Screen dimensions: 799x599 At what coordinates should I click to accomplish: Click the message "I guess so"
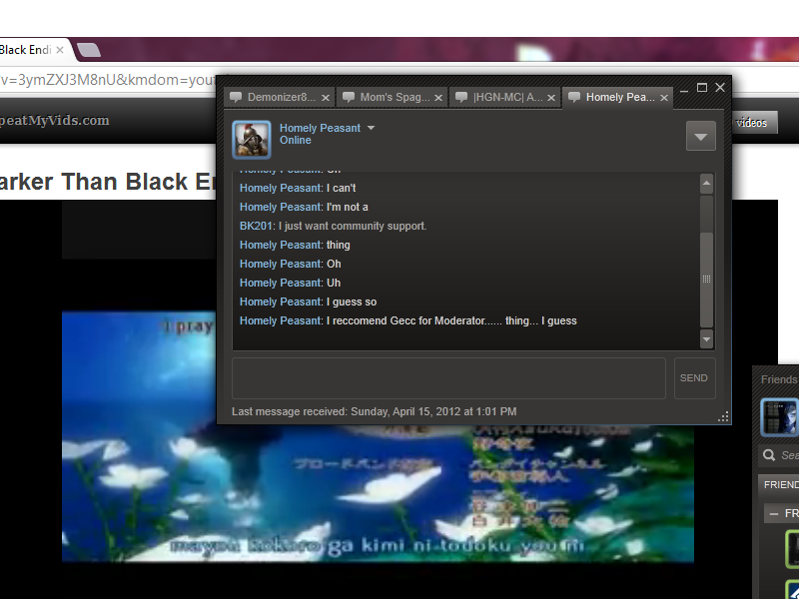click(x=309, y=302)
